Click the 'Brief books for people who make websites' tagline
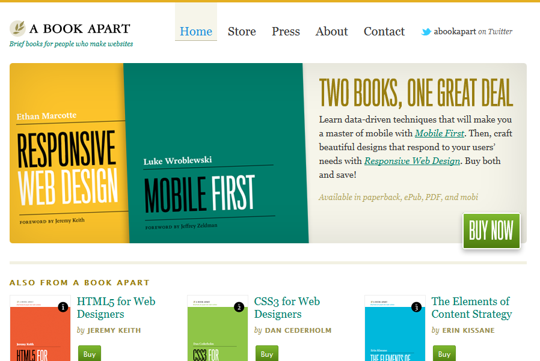Image resolution: width=540 pixels, height=361 pixels. click(x=71, y=44)
